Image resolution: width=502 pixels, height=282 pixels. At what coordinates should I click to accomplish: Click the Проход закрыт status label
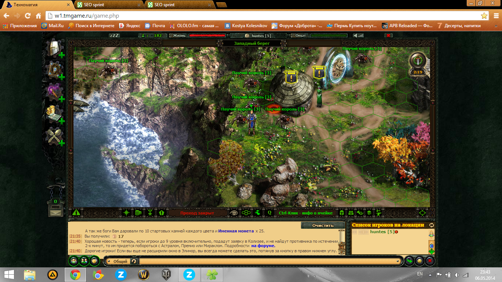[197, 213]
